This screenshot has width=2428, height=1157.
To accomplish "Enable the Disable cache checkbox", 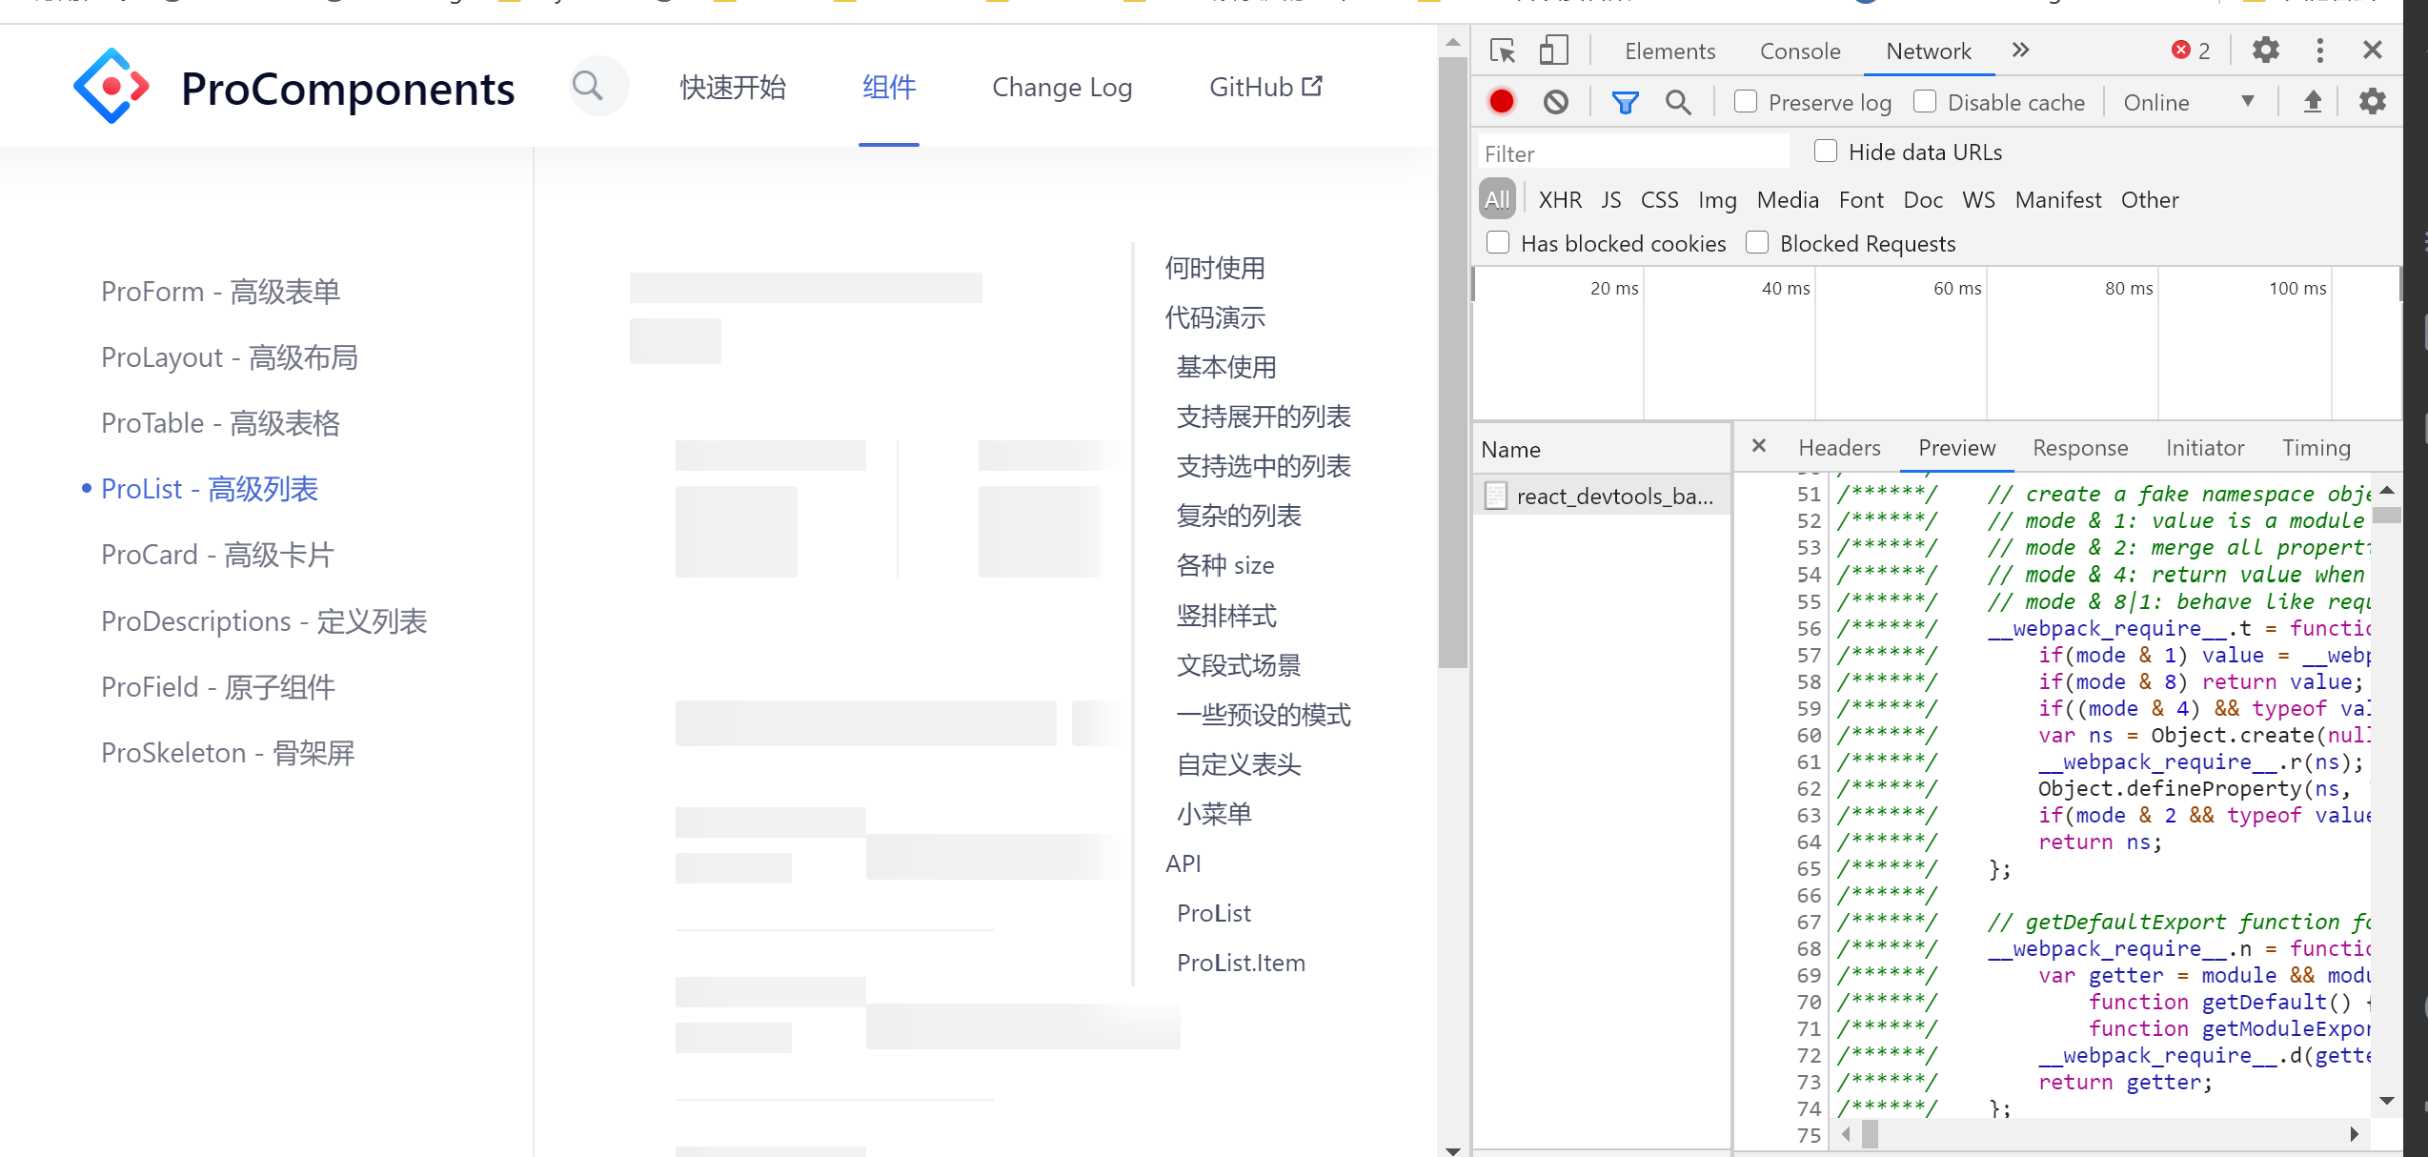I will pos(1925,101).
